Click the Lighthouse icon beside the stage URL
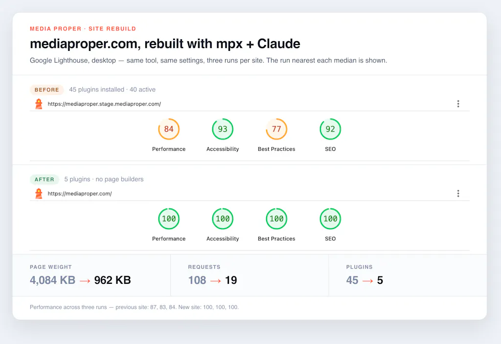The height and width of the screenshot is (344, 501). tap(39, 104)
